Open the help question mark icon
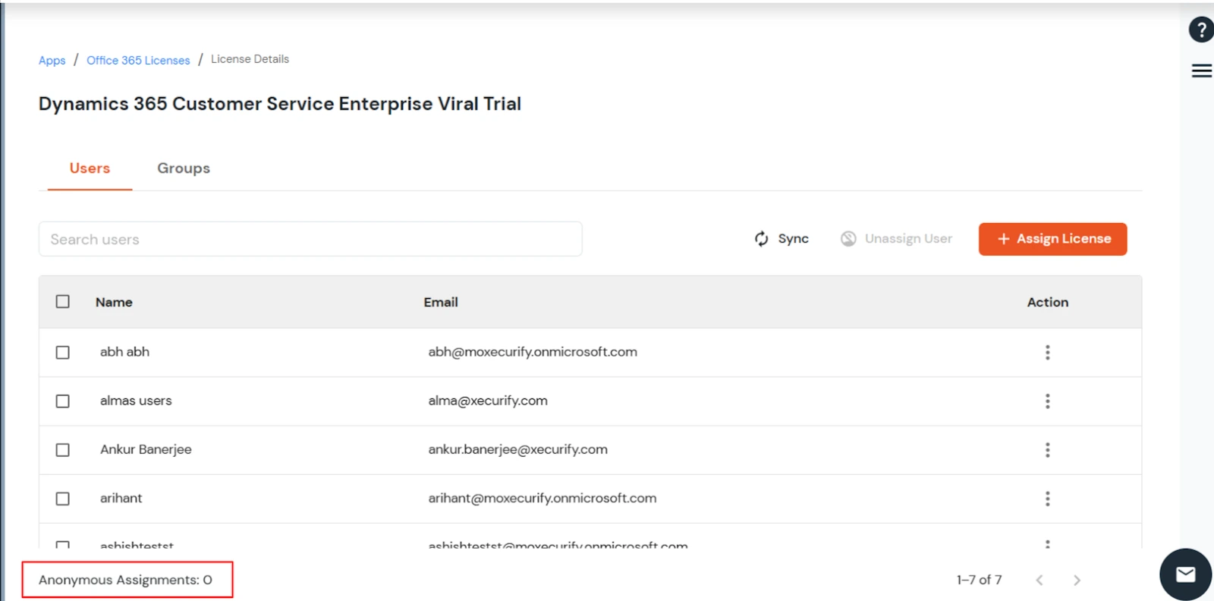The width and height of the screenshot is (1214, 601). click(x=1200, y=30)
